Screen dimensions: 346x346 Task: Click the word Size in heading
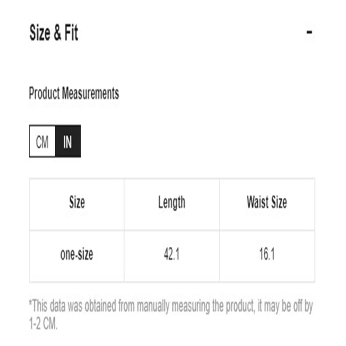[40, 33]
